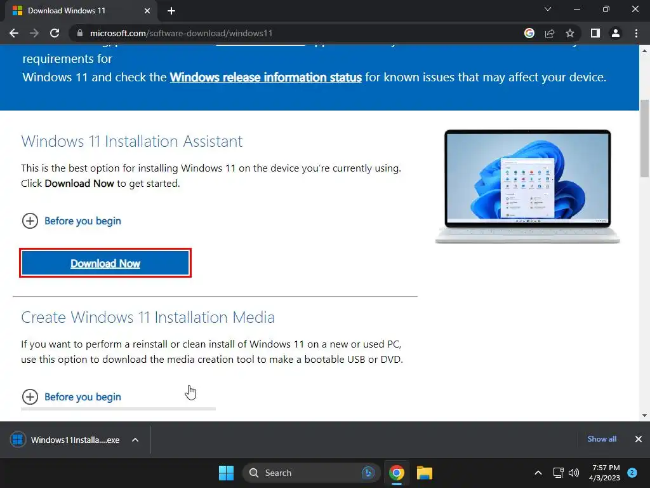Screen dimensions: 650x488
Task: Click Show all downloads
Action: tap(602, 438)
